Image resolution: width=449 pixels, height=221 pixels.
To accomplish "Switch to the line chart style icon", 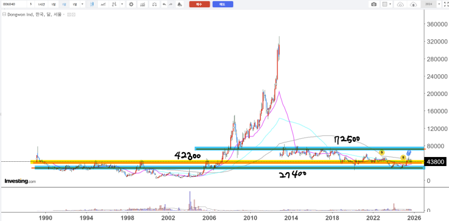I will pos(103,4).
